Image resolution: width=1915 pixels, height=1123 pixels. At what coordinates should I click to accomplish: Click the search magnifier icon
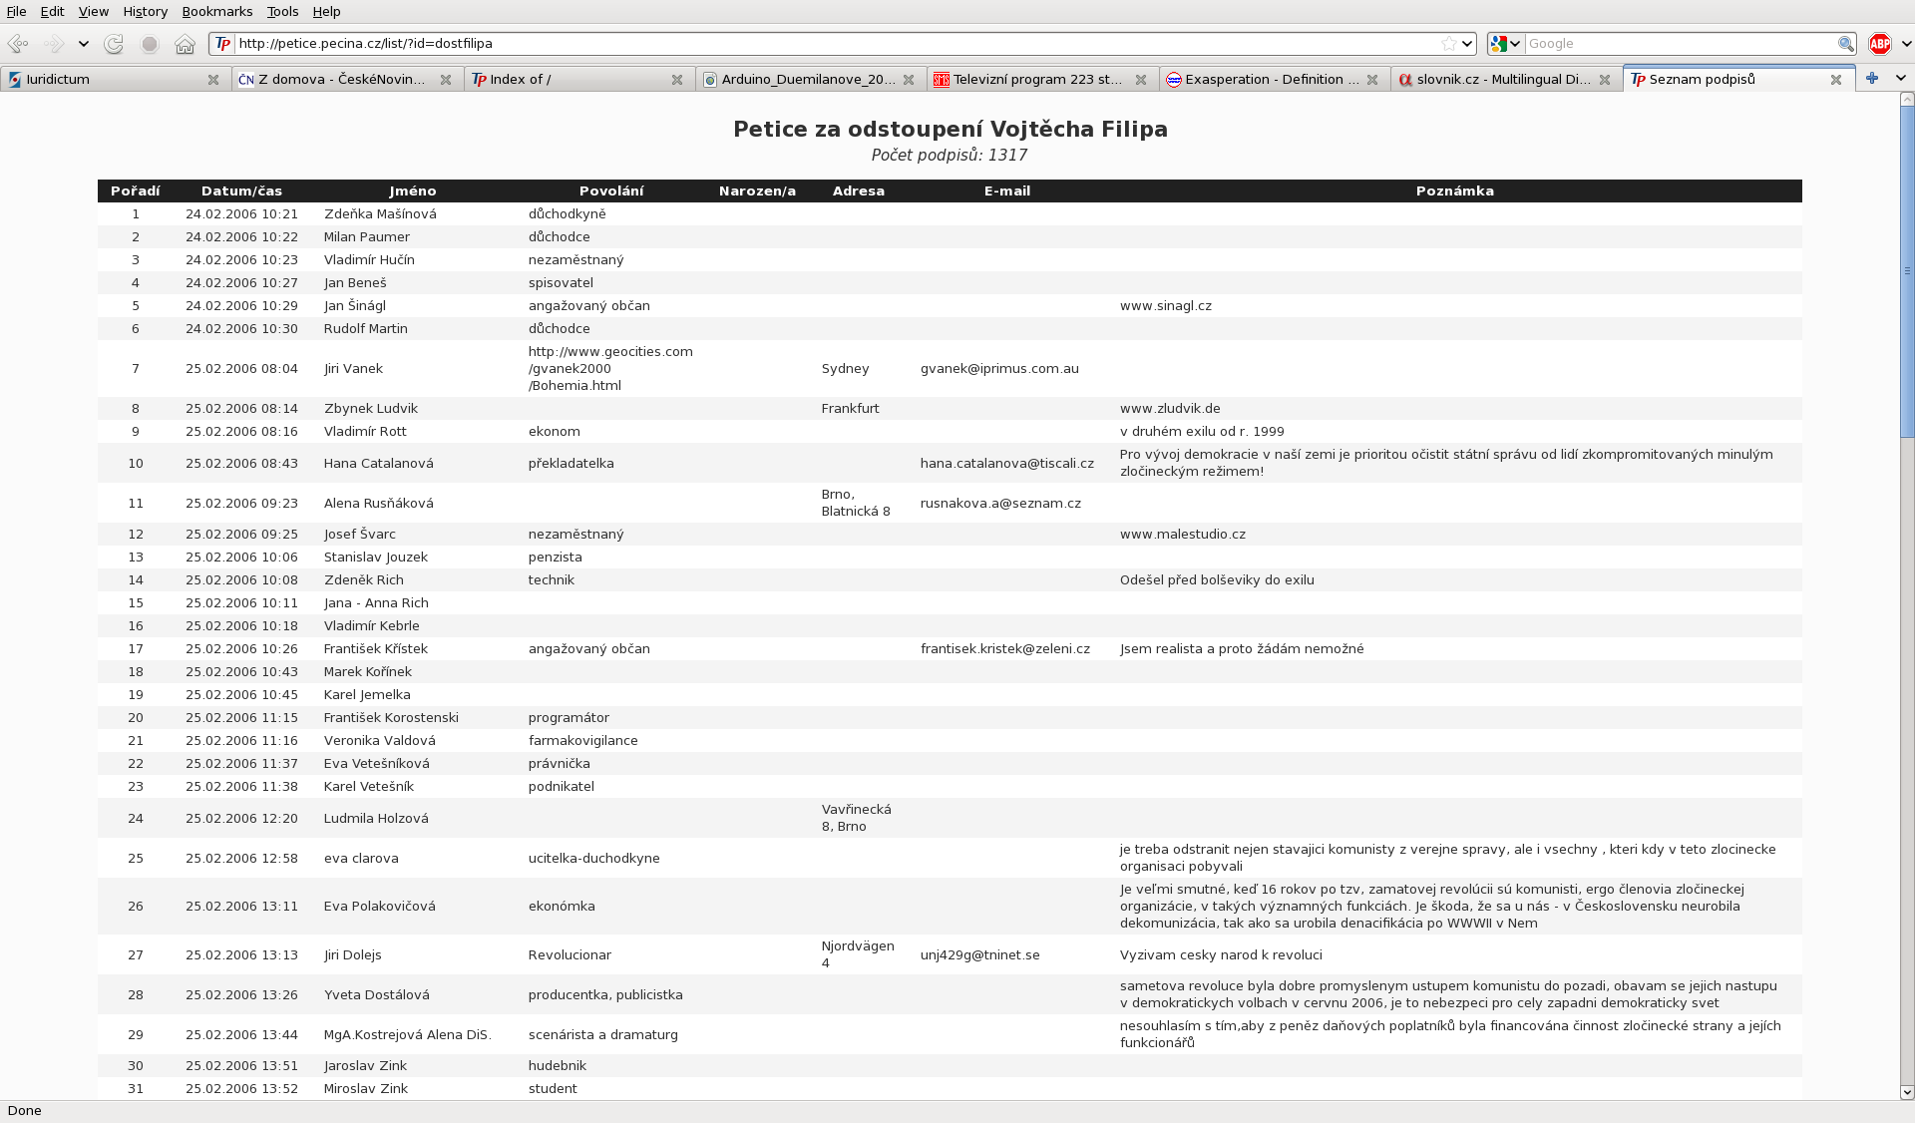[x=1846, y=44]
